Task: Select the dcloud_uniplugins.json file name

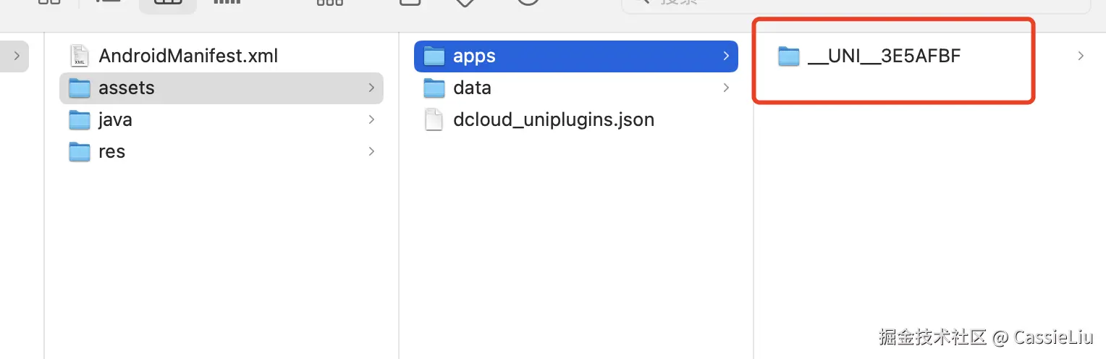Action: (x=554, y=120)
